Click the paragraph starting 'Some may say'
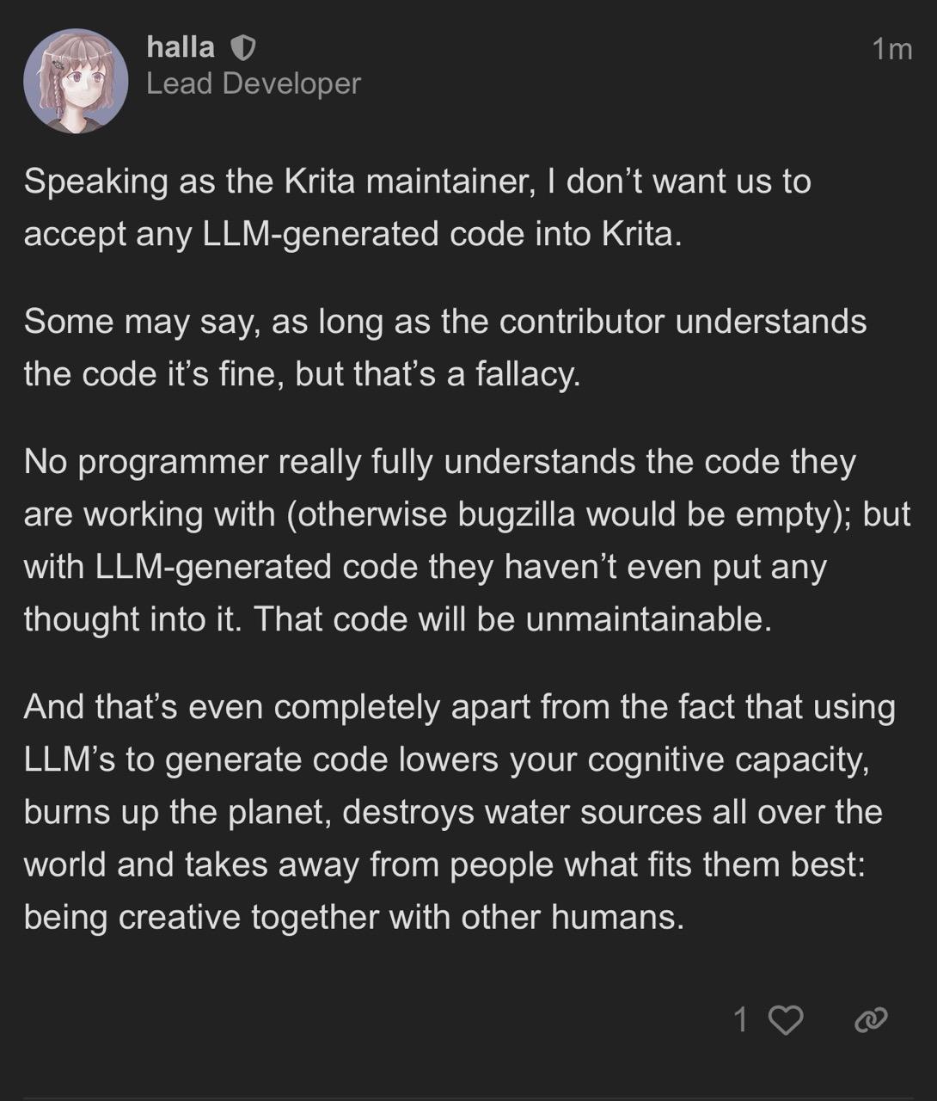 point(444,348)
